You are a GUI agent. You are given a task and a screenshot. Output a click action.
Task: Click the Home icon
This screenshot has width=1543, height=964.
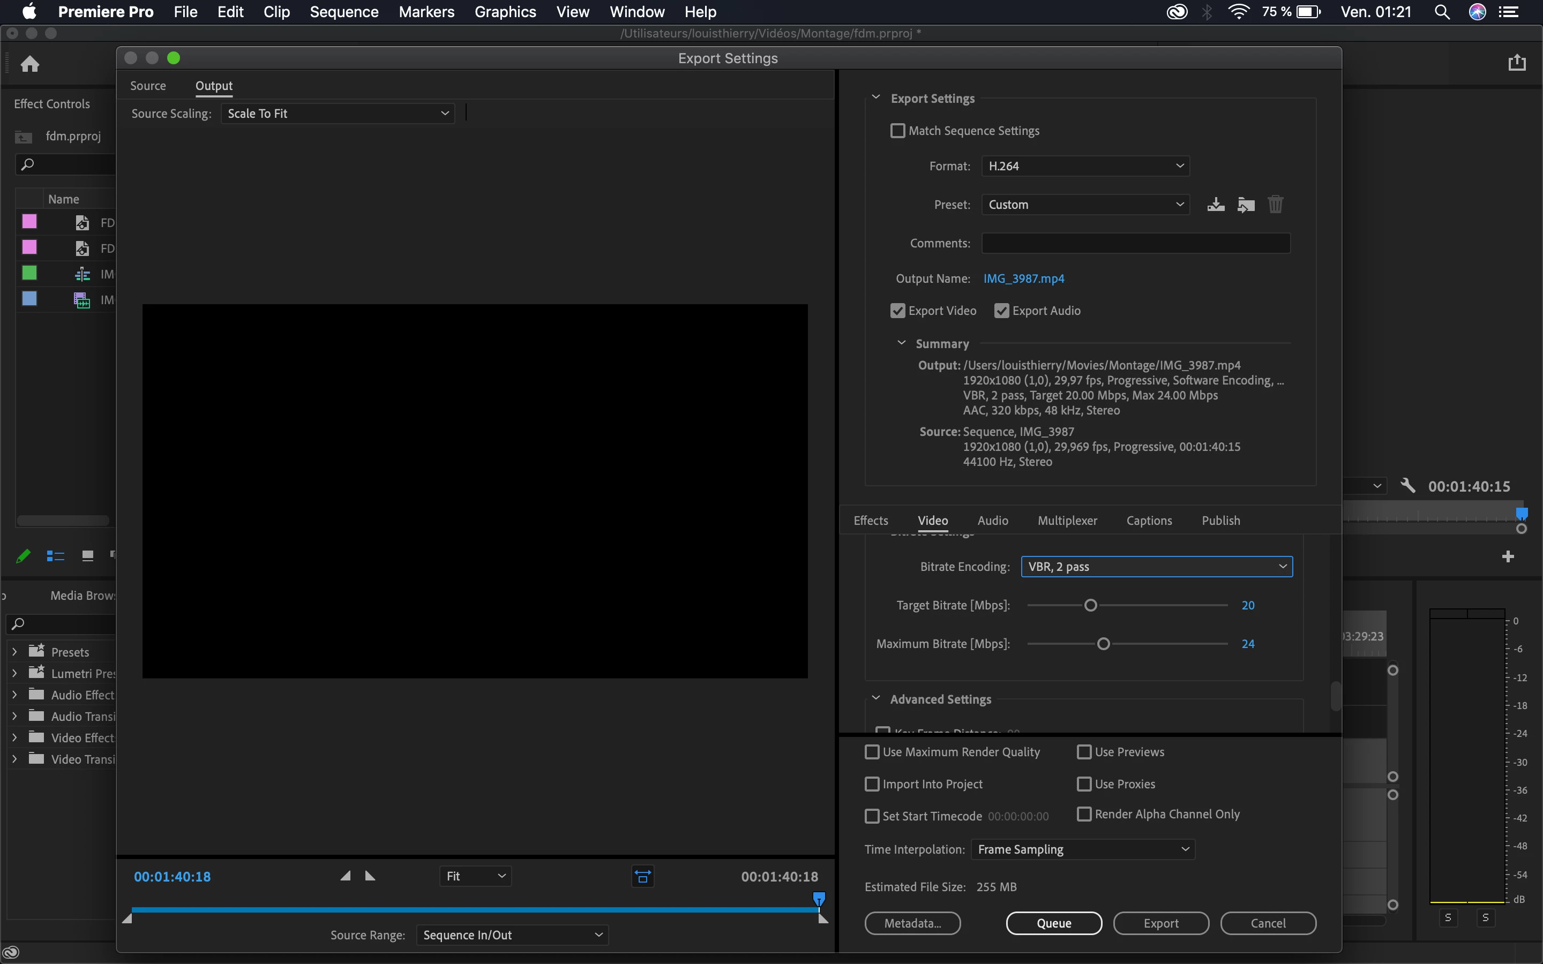coord(30,64)
